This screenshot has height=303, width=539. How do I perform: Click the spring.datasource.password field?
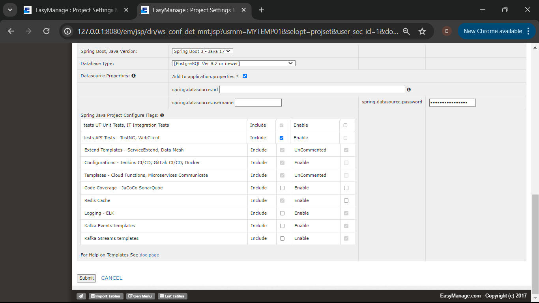tap(453, 103)
